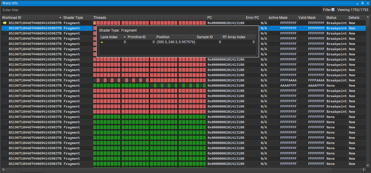Open the Warp Info window options dropdown
Viewport: 371px width, 173px height.
[x=357, y=3]
